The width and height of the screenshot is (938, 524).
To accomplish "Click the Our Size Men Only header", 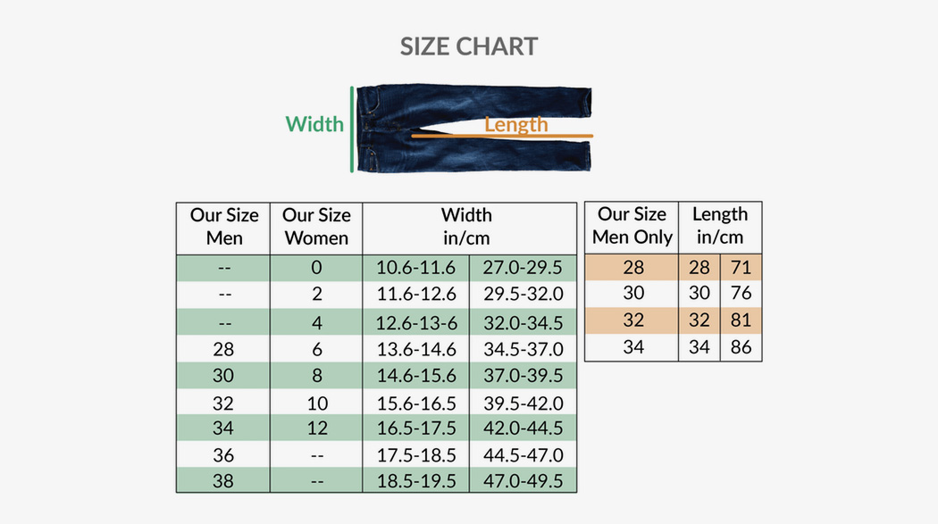I will click(x=632, y=226).
